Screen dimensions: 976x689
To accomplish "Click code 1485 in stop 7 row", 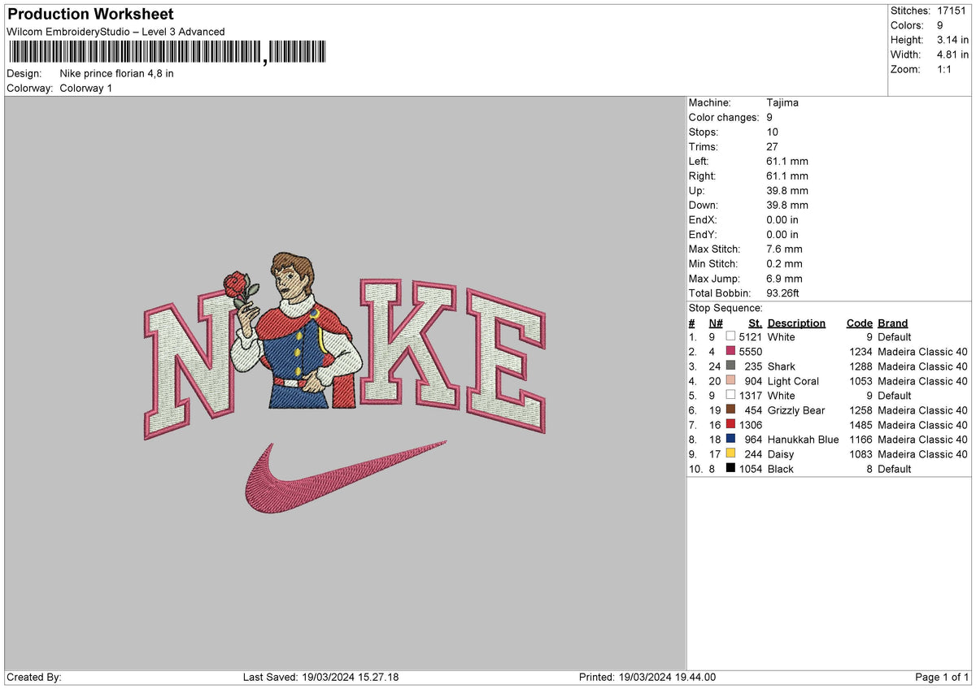I will pos(861,425).
